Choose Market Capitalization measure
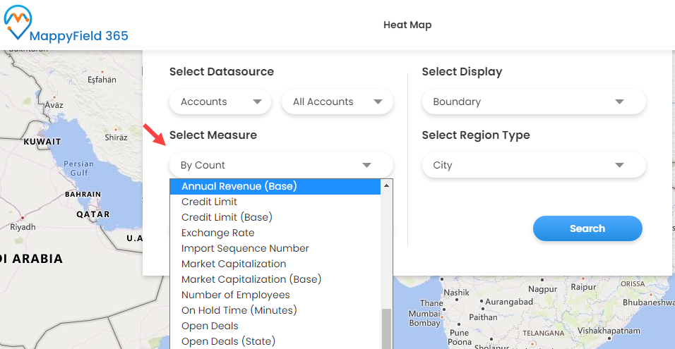675x349 pixels. tap(234, 264)
